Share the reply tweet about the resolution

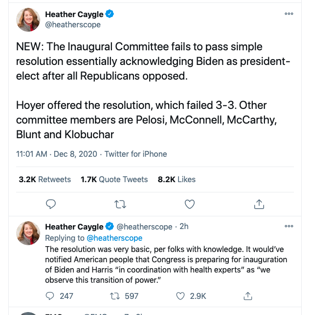[x=247, y=296]
